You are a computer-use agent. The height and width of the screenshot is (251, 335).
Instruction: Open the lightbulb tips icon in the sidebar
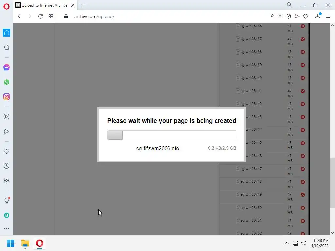click(x=7, y=200)
